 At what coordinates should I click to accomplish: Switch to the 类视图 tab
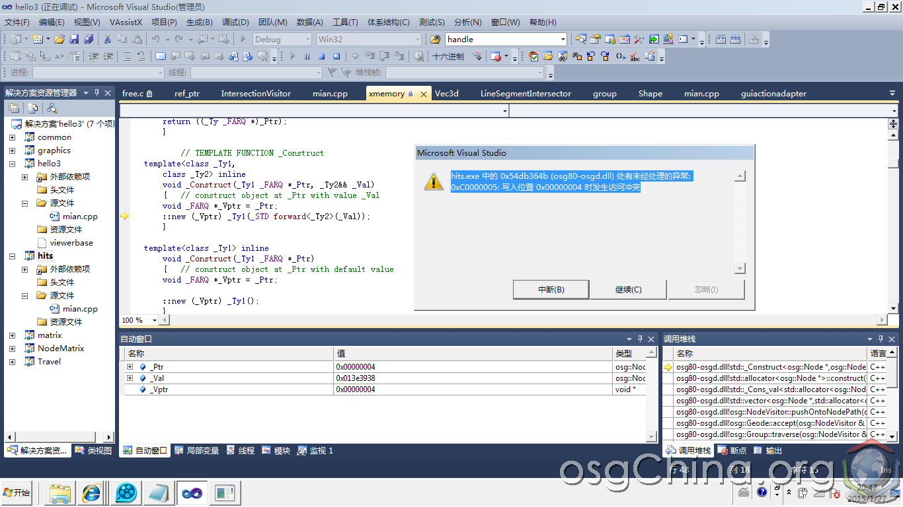pyautogui.click(x=93, y=450)
